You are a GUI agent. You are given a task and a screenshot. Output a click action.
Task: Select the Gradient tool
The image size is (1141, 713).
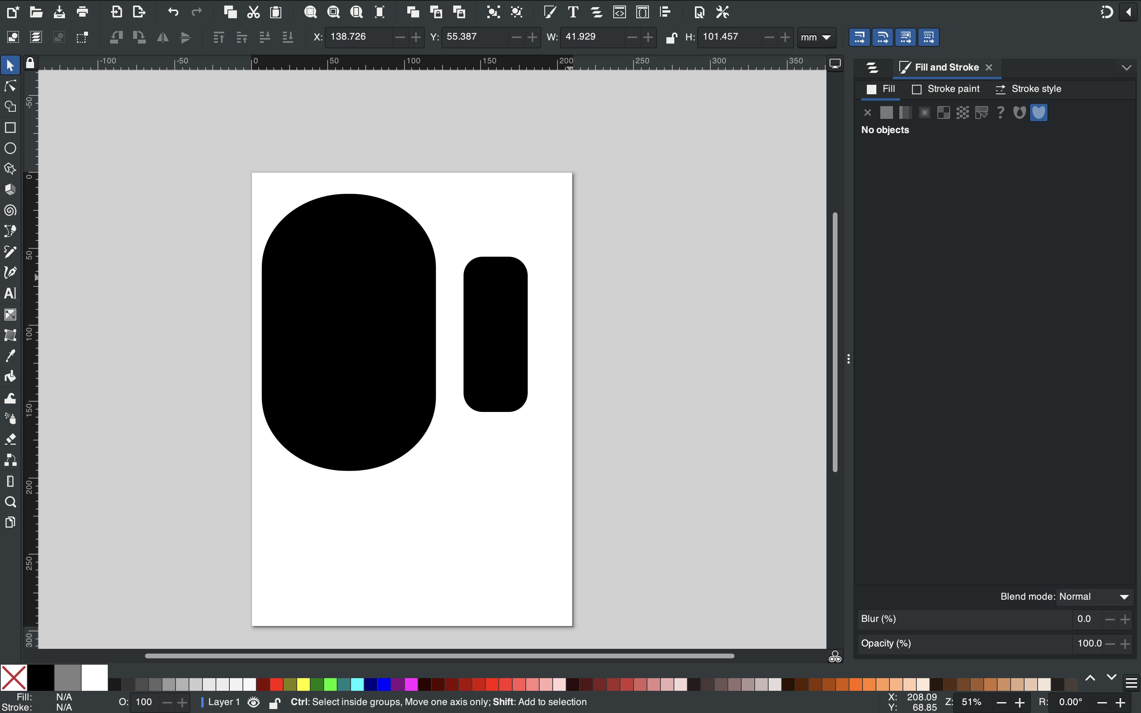point(10,314)
